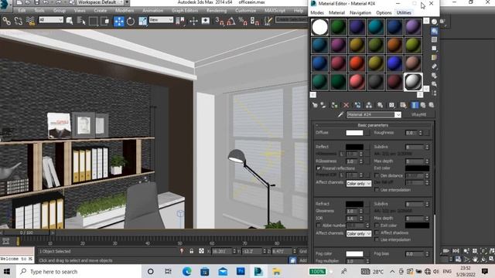Viewport: 495px width, 278px height.
Task: Check Use interpolation under Reflect section
Action: coord(377,190)
